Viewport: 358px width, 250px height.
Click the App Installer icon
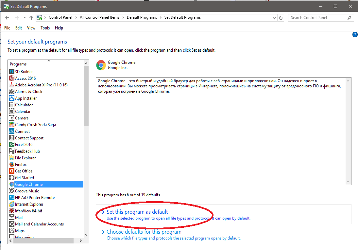(x=12, y=98)
